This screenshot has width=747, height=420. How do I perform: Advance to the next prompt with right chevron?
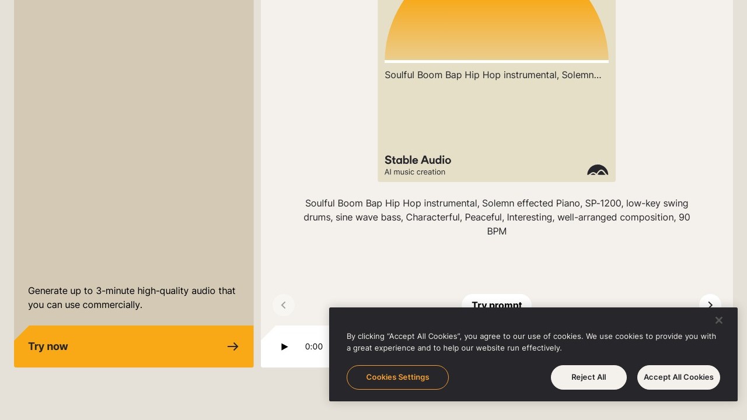click(x=710, y=304)
